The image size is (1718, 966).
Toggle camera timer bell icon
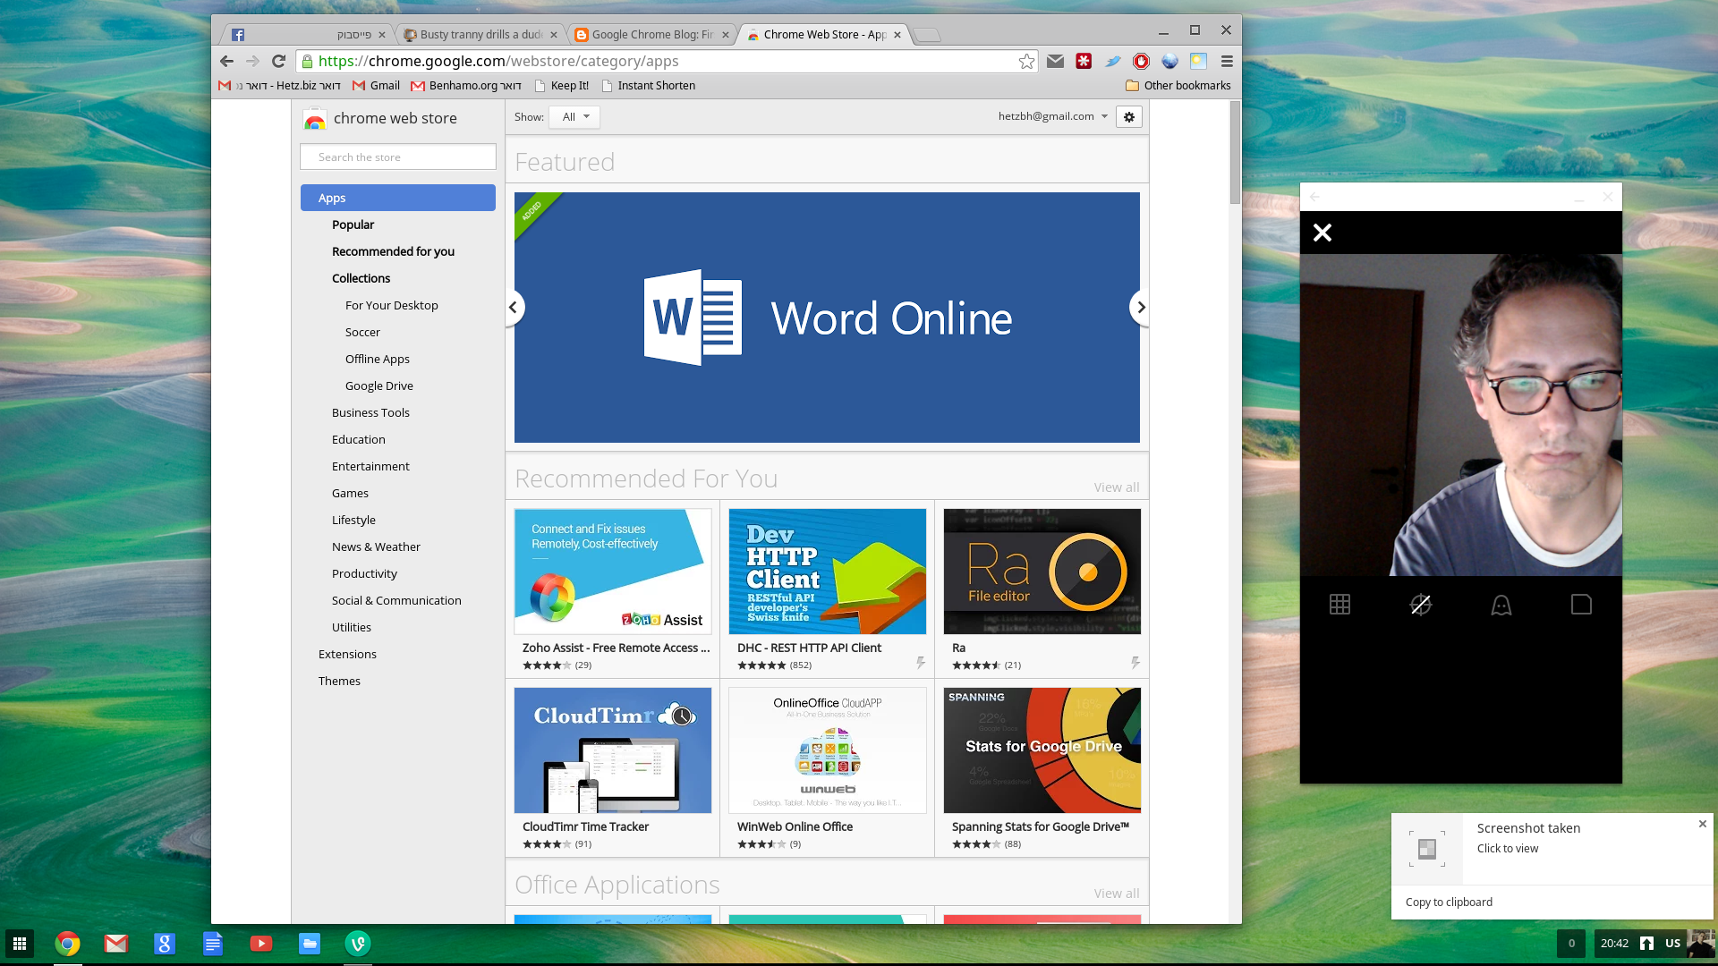[x=1501, y=605]
